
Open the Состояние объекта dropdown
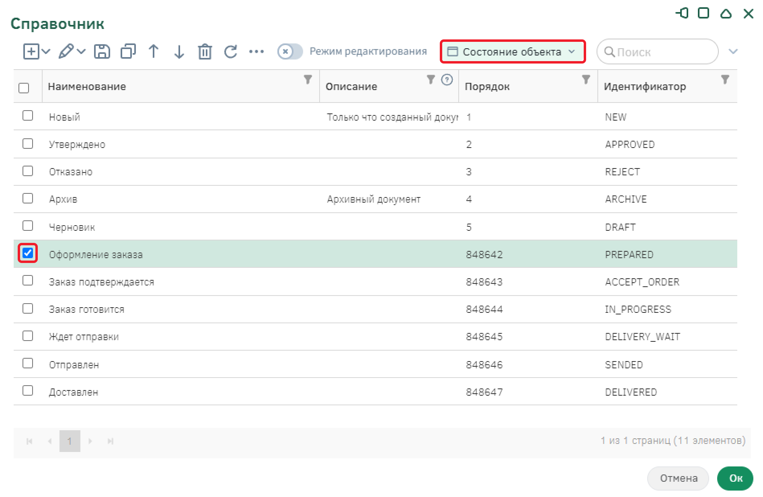tap(513, 52)
